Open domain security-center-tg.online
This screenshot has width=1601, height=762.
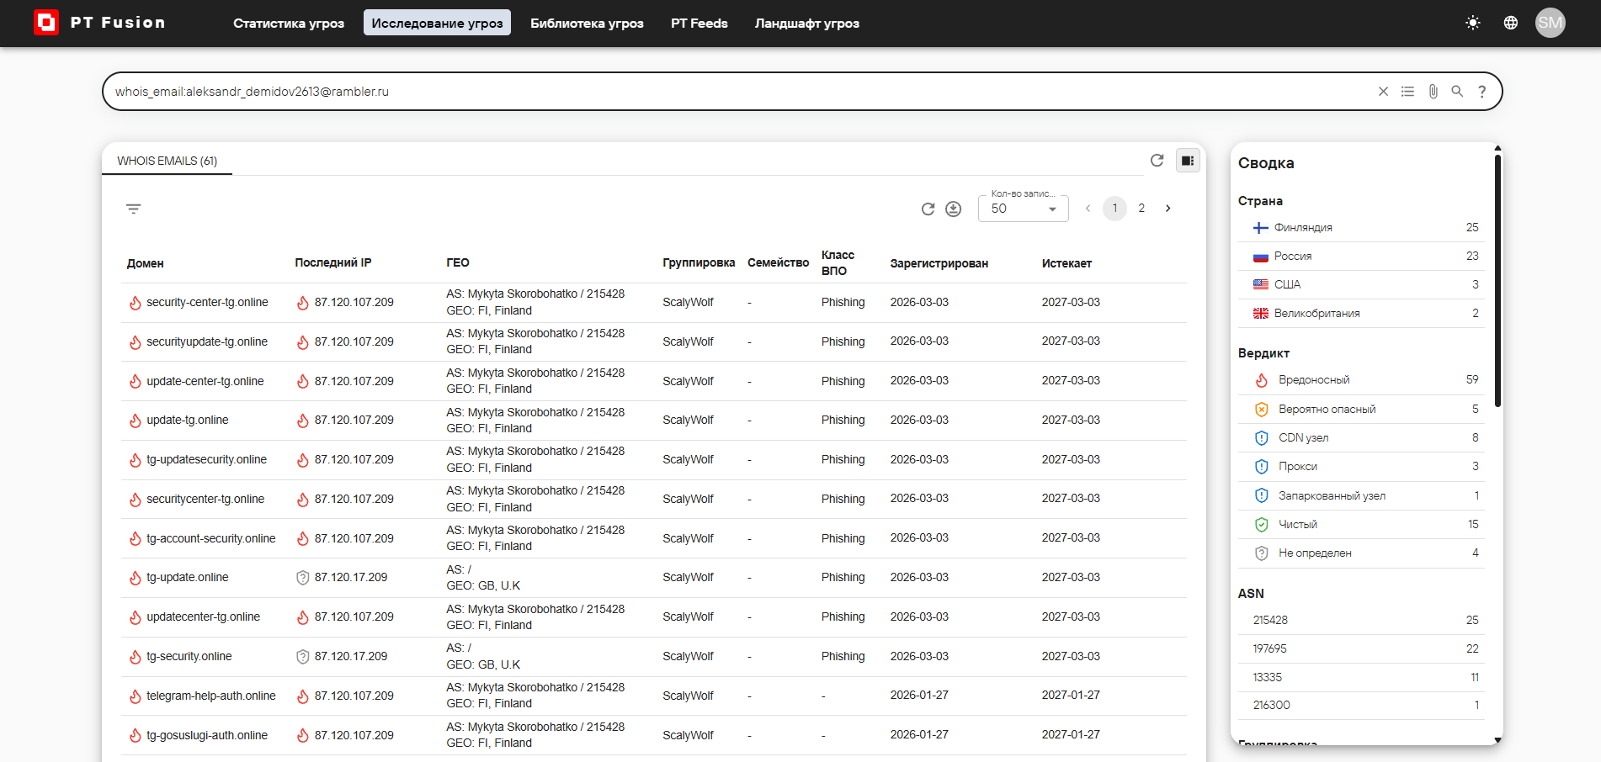pos(207,302)
